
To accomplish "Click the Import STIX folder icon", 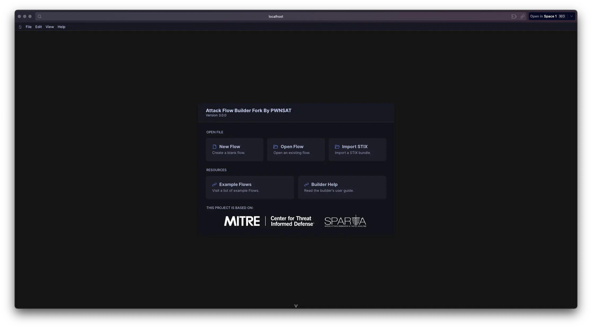I will pos(337,147).
